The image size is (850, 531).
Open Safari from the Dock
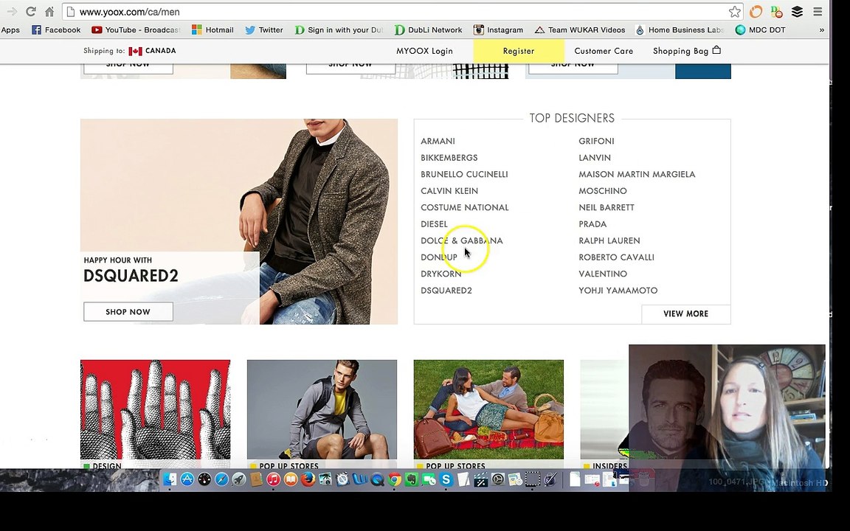[x=221, y=479]
